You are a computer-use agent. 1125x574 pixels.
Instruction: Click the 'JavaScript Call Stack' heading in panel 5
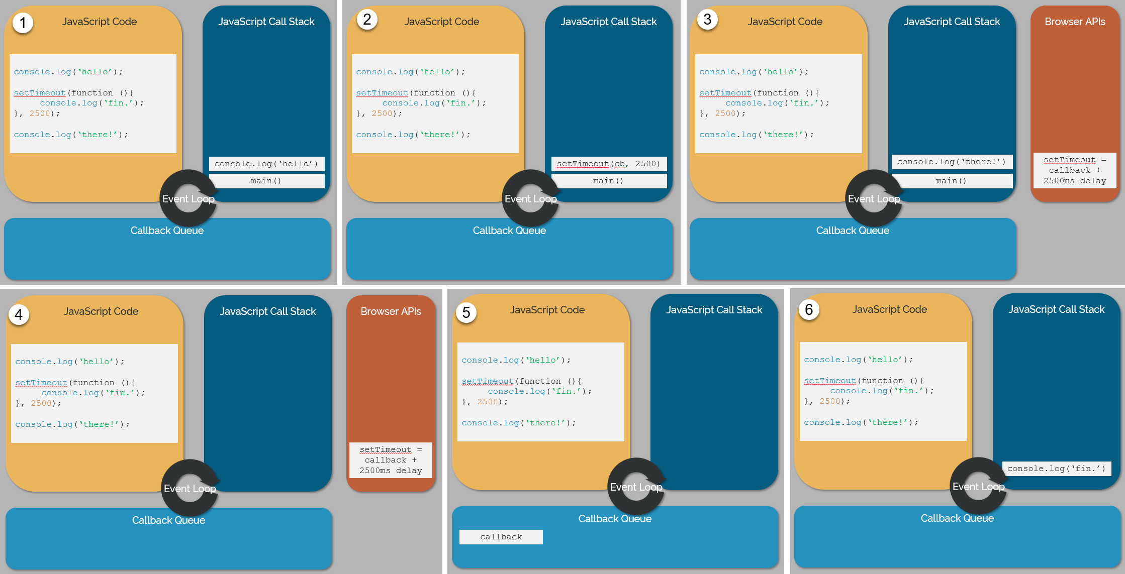click(714, 310)
